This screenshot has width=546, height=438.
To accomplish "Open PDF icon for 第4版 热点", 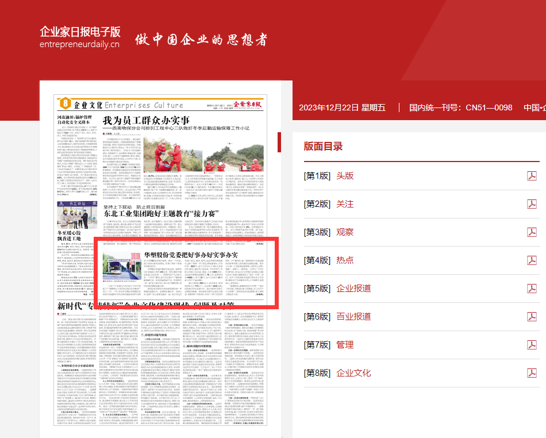I will 532,260.
